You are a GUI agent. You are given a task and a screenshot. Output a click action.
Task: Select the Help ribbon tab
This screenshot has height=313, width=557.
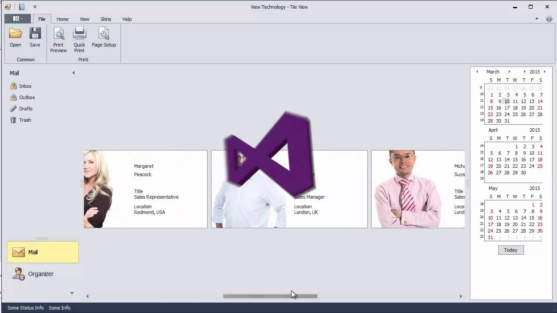point(127,19)
